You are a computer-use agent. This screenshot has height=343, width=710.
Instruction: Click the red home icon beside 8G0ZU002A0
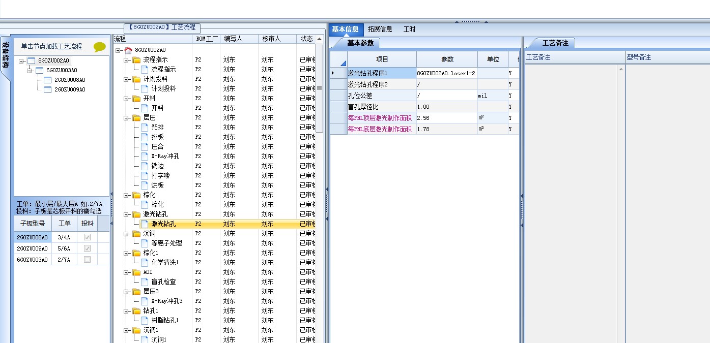(128, 50)
